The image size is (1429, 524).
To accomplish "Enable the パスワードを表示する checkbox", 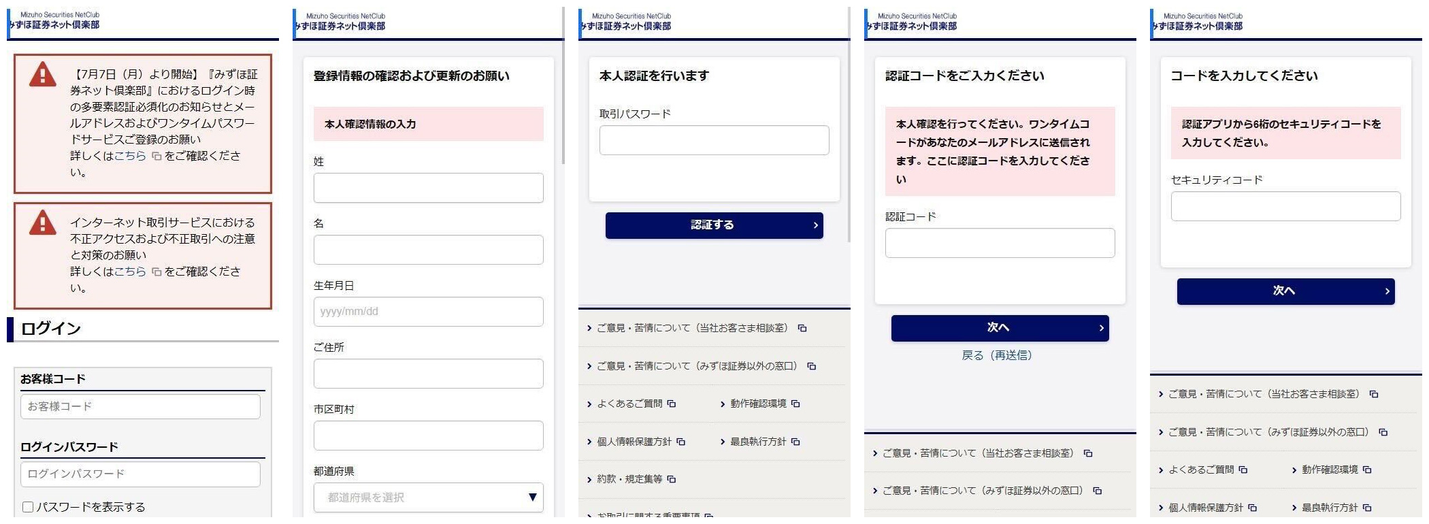I will (x=28, y=507).
